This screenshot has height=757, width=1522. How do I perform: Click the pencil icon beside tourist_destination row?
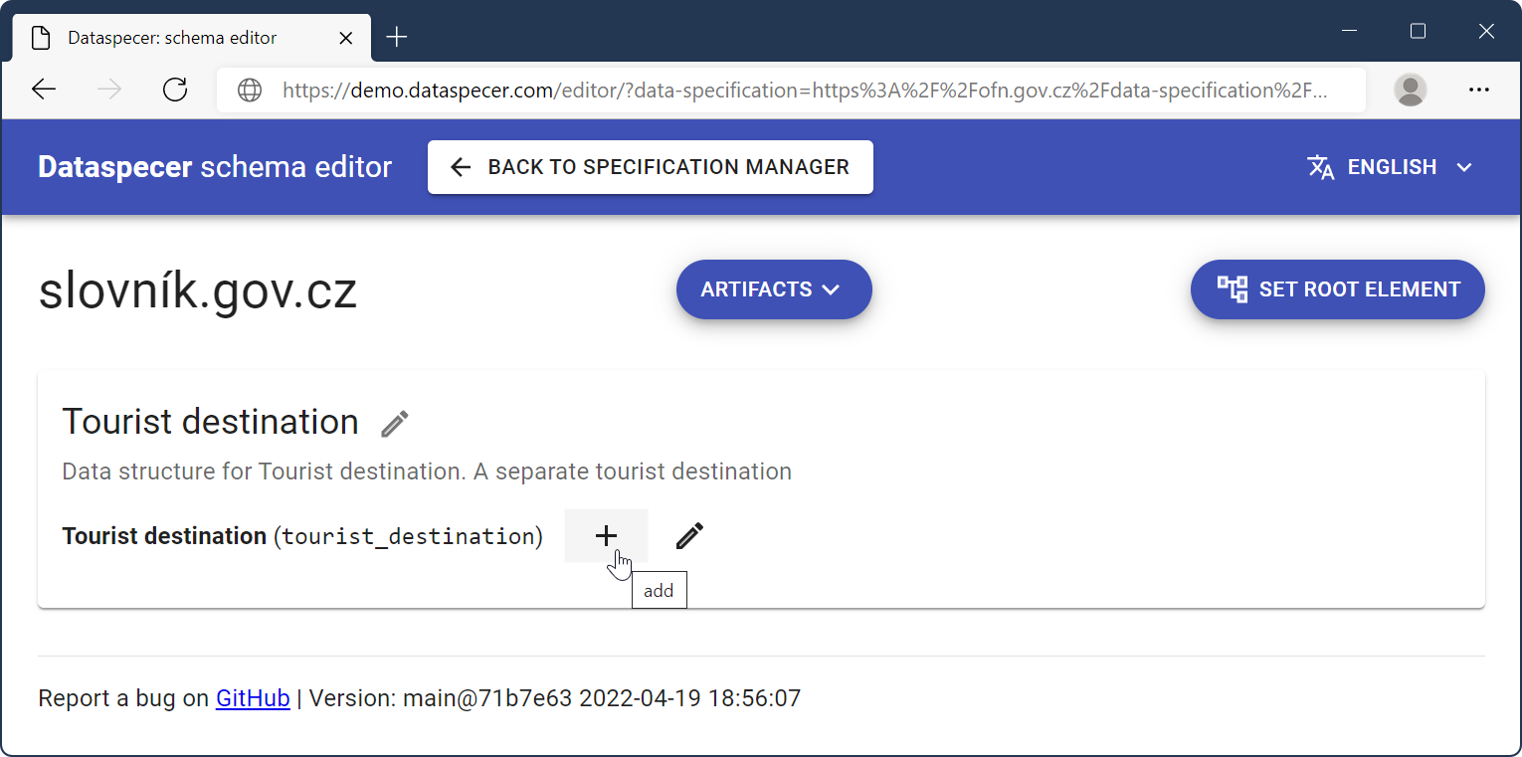(x=689, y=536)
